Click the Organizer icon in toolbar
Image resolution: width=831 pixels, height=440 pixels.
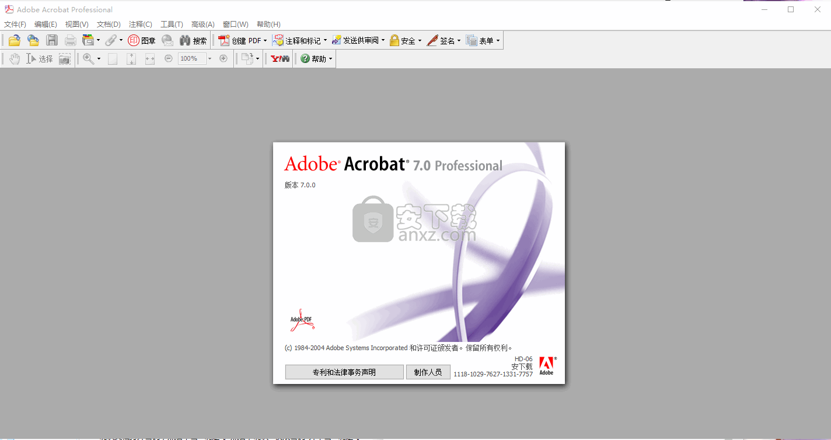[x=88, y=40]
